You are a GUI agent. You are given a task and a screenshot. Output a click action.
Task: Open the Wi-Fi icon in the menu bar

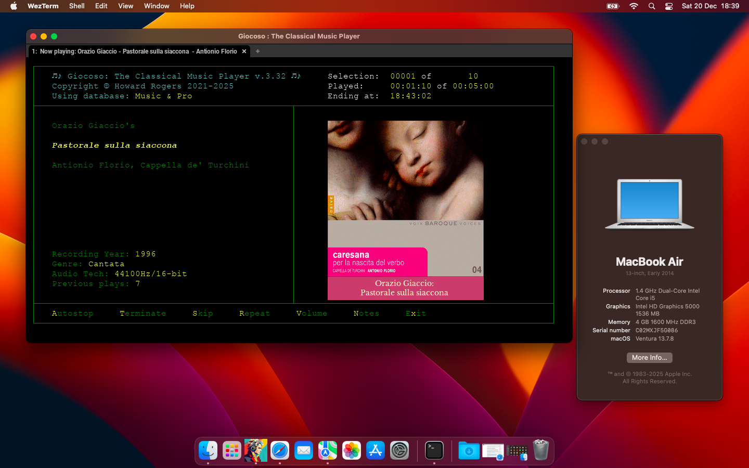click(x=633, y=6)
